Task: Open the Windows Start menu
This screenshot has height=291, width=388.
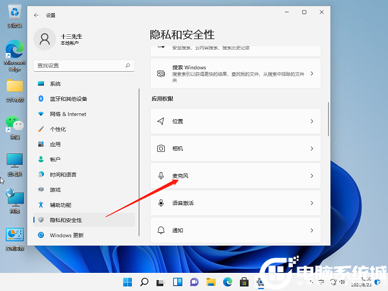Action: [127, 282]
